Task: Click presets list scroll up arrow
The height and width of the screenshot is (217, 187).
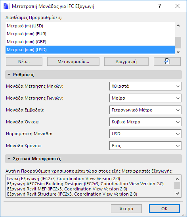Action: point(178,26)
